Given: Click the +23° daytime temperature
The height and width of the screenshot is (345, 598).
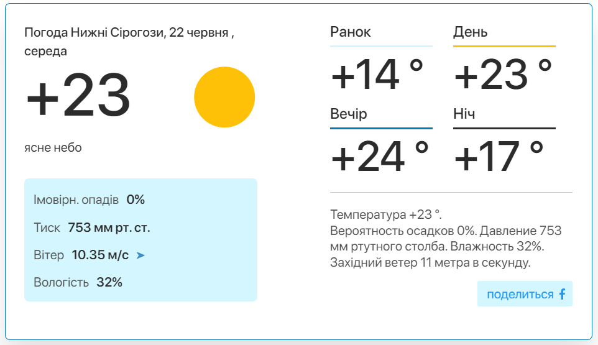Looking at the screenshot, I should [x=503, y=74].
